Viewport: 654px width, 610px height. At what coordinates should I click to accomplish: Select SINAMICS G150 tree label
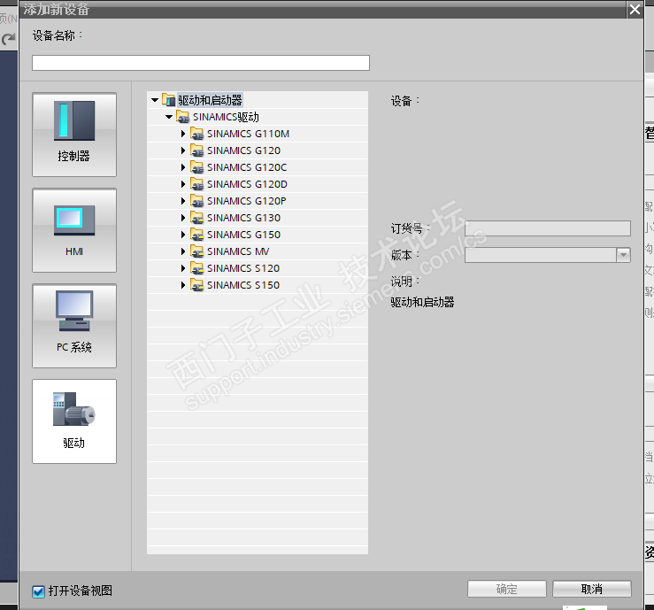(244, 235)
